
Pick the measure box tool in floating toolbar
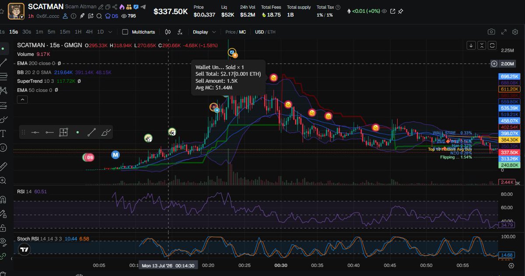(x=63, y=132)
